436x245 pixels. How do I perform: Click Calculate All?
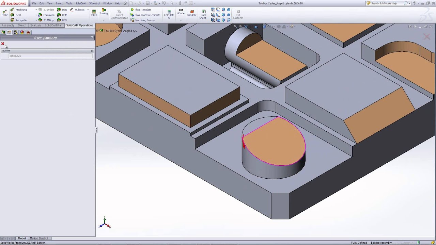click(169, 14)
